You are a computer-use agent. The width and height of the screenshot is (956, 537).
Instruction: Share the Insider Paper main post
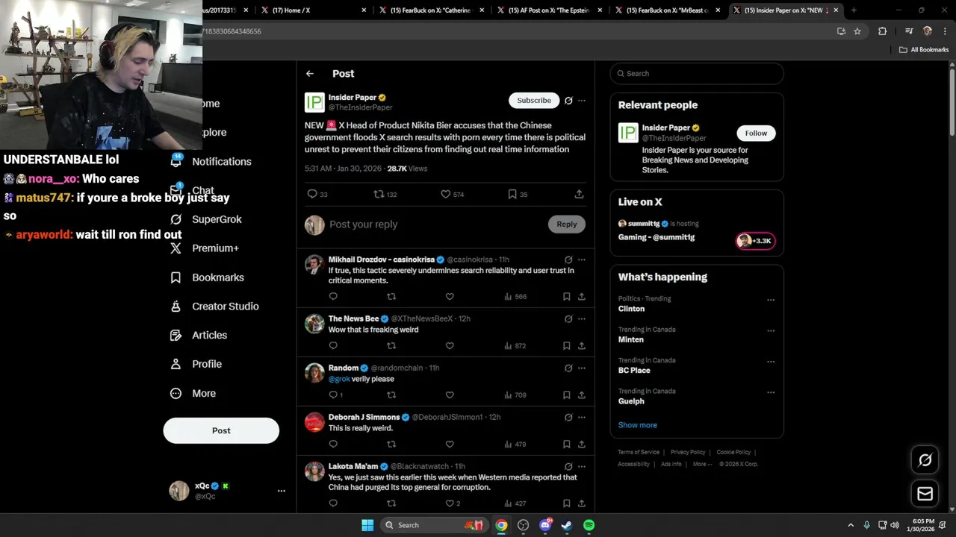pyautogui.click(x=579, y=194)
